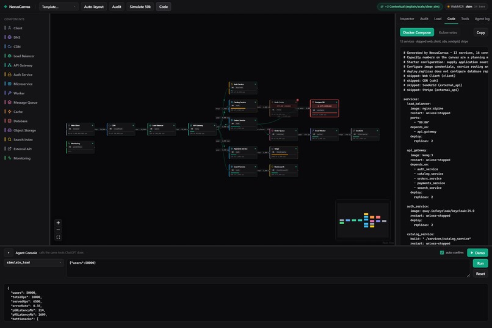Choose the Microservice component icon
492x328 pixels.
click(x=9, y=84)
